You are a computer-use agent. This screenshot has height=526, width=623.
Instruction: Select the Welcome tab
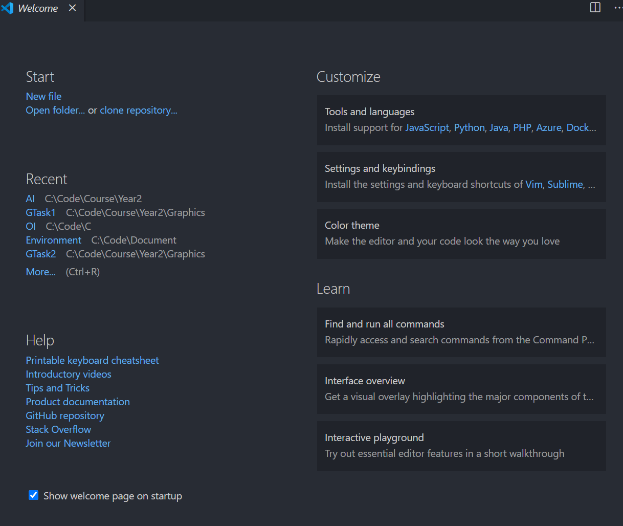(37, 8)
